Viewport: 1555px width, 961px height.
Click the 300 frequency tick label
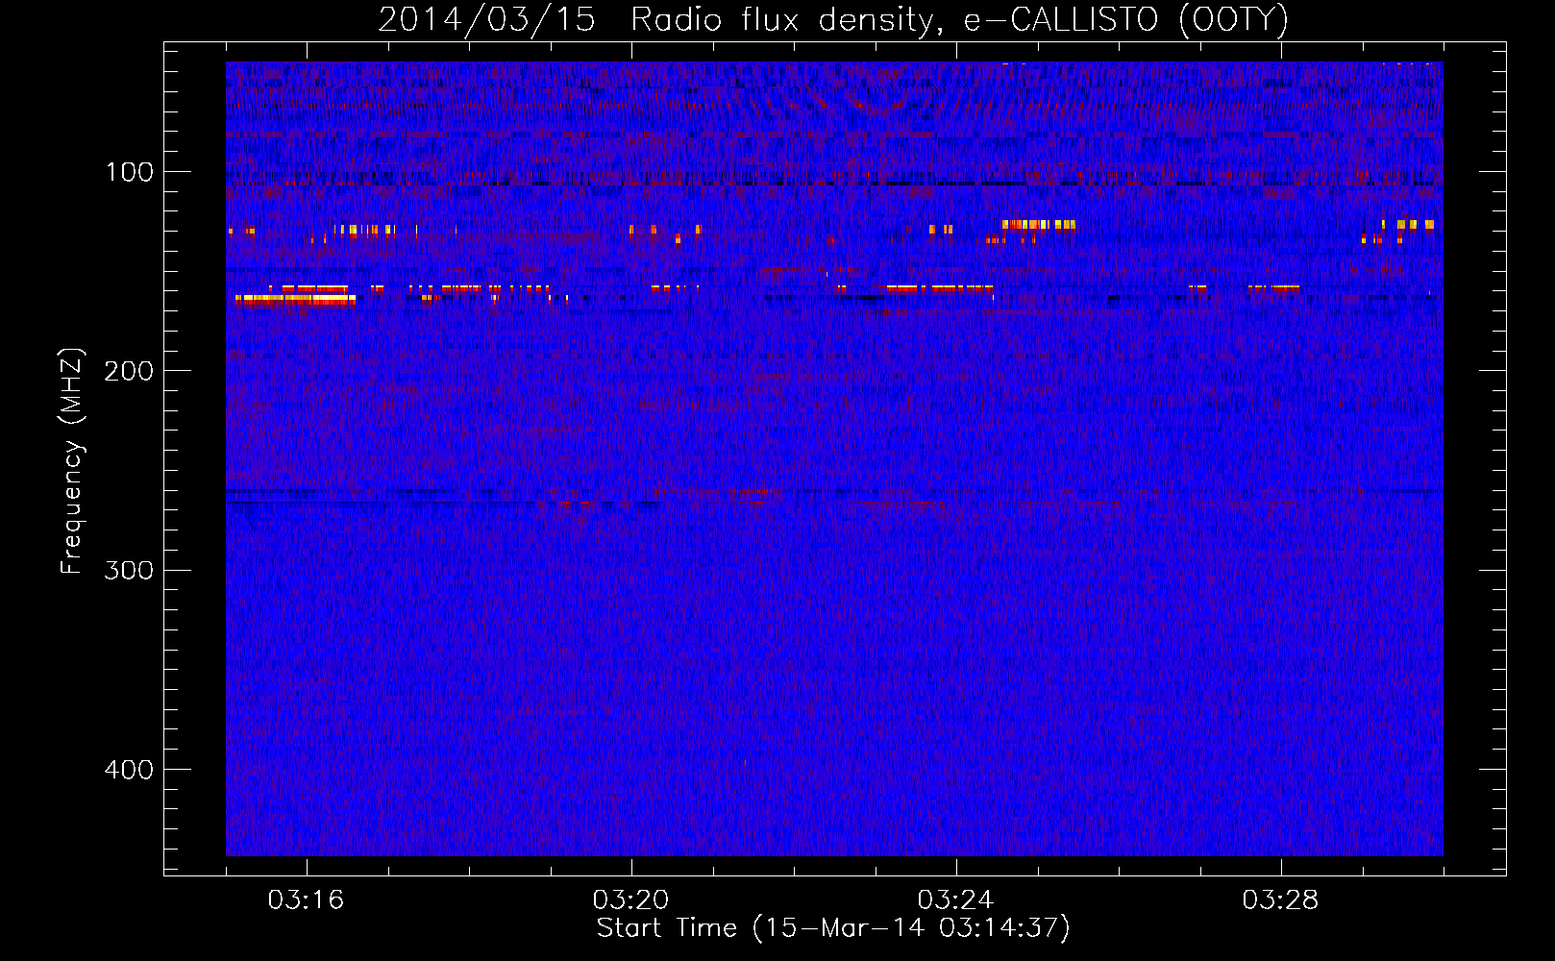(130, 570)
